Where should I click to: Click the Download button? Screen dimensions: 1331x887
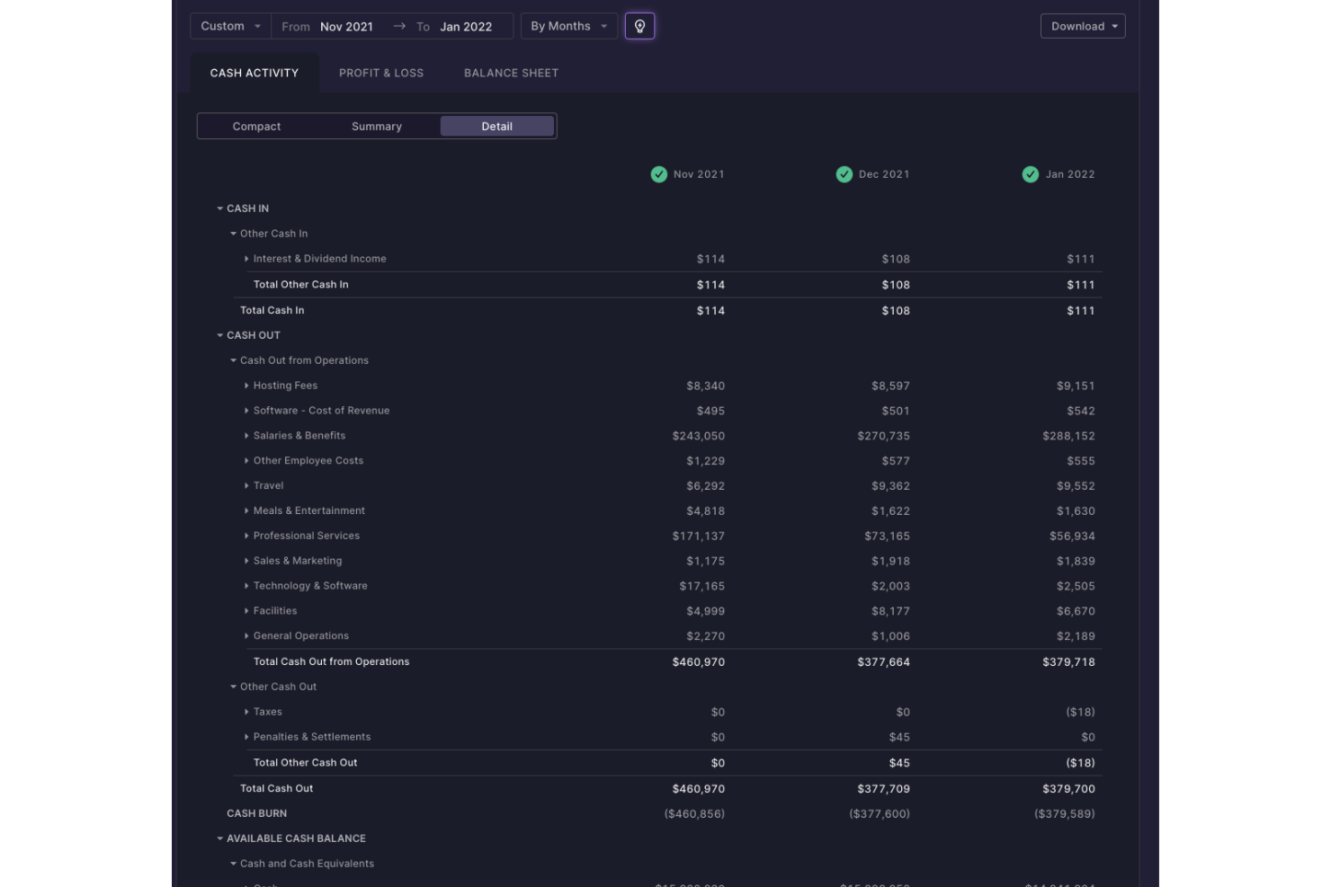pos(1082,26)
